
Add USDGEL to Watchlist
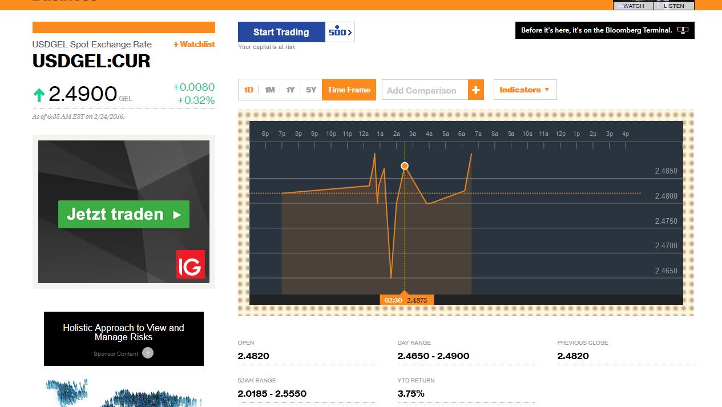coord(194,44)
